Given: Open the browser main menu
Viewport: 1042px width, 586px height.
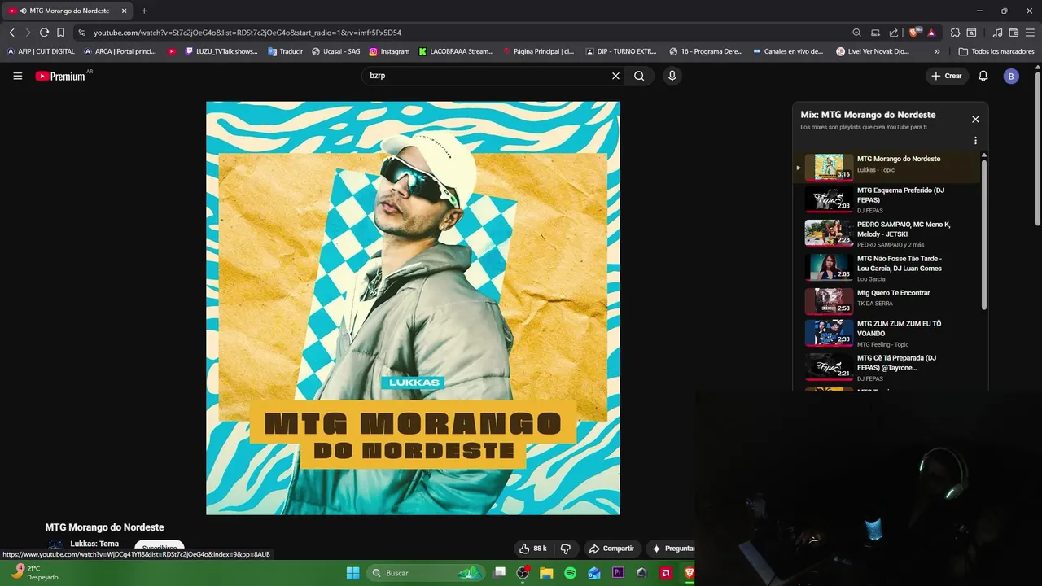Looking at the screenshot, I should click(1031, 33).
